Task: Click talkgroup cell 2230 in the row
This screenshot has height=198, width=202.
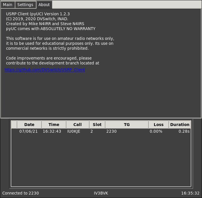Action: 112,131
